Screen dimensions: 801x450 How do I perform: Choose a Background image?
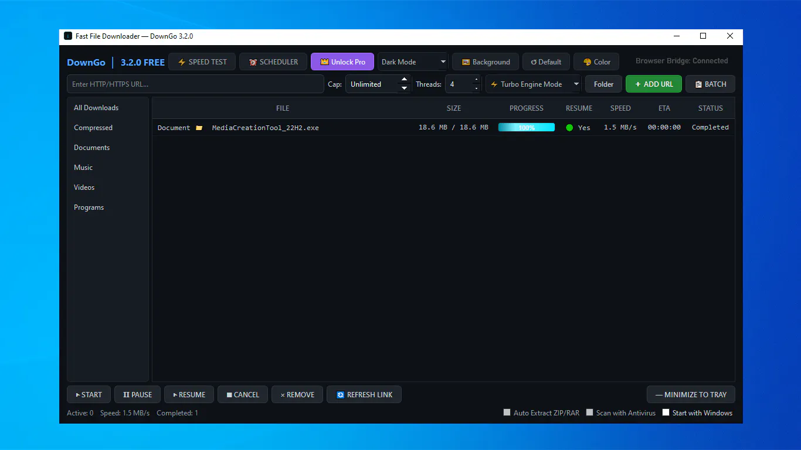point(486,62)
